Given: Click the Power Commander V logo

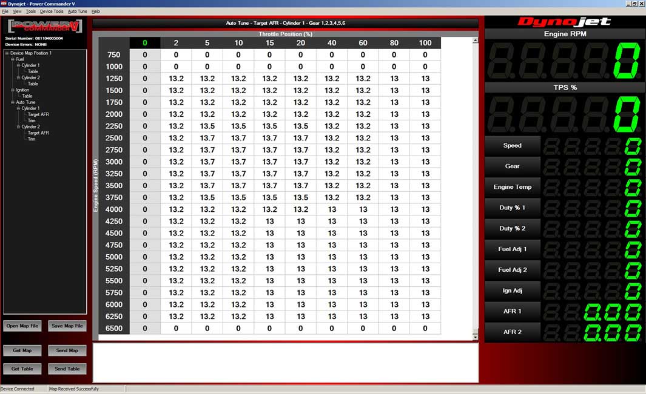Looking at the screenshot, I should pyautogui.click(x=44, y=26).
